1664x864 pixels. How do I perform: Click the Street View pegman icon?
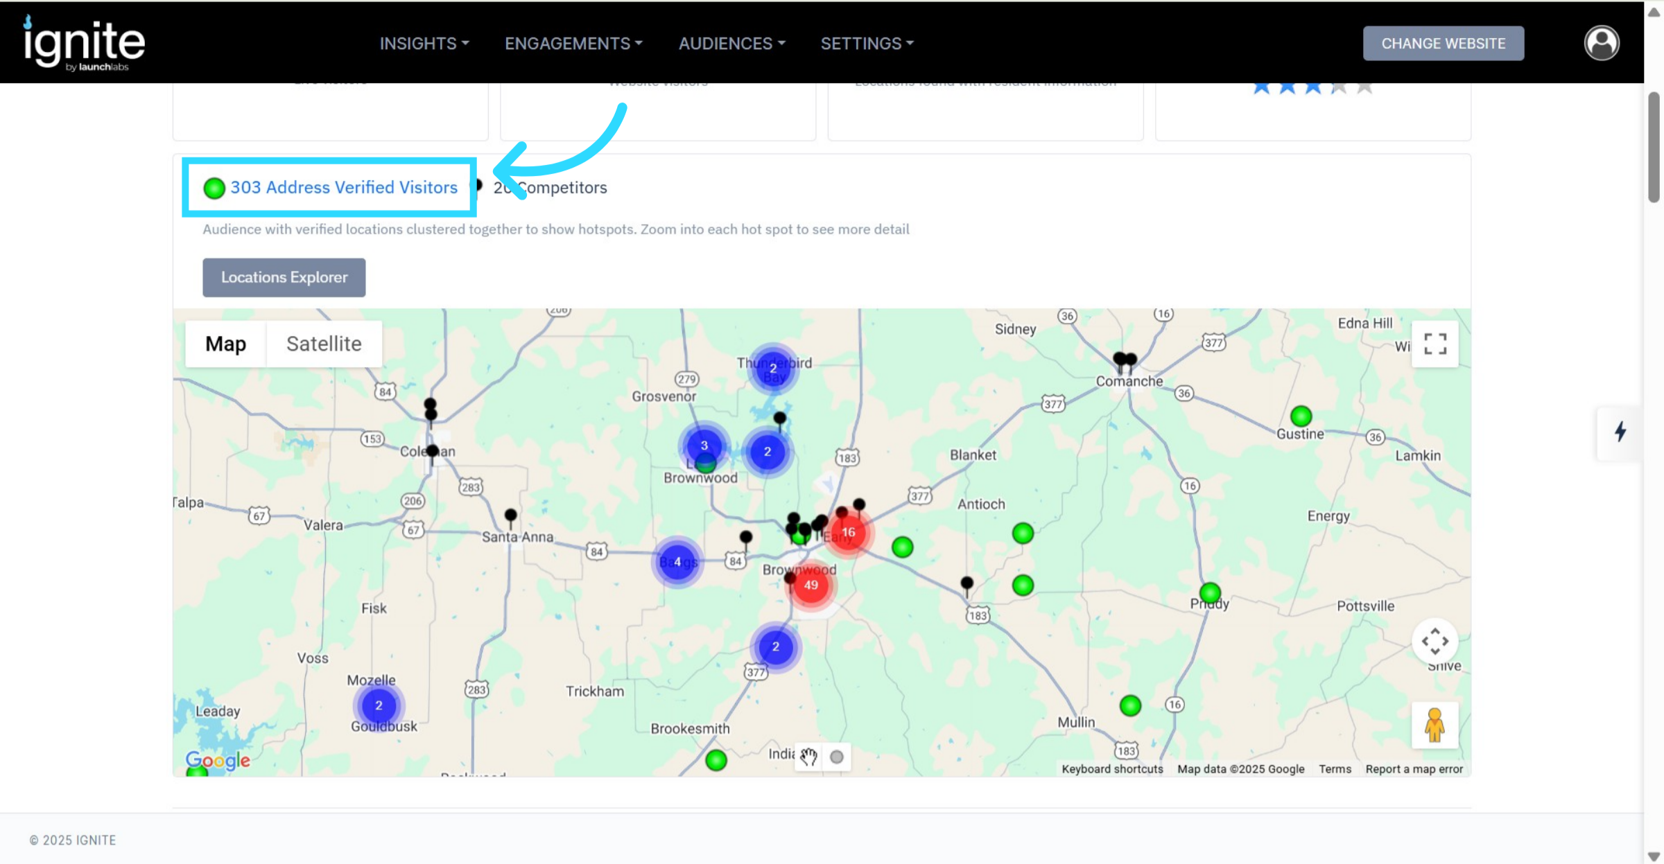pos(1435,725)
